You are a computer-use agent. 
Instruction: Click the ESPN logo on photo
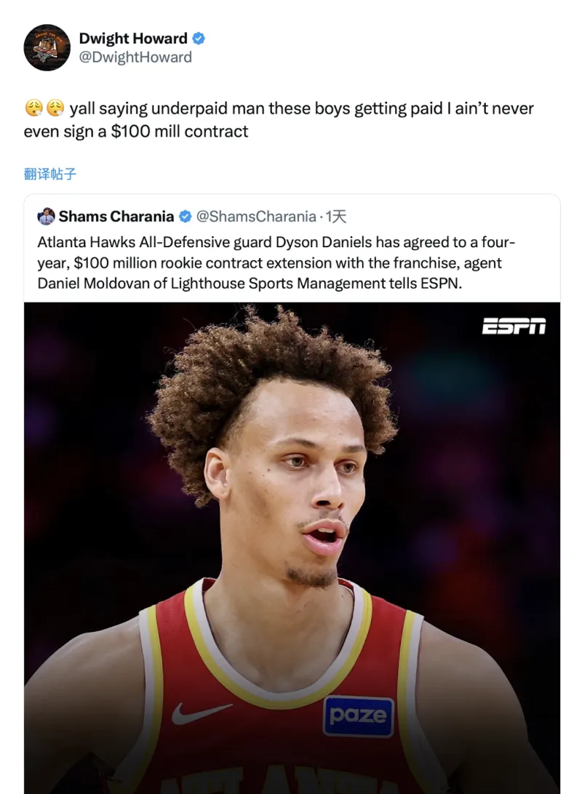click(514, 326)
